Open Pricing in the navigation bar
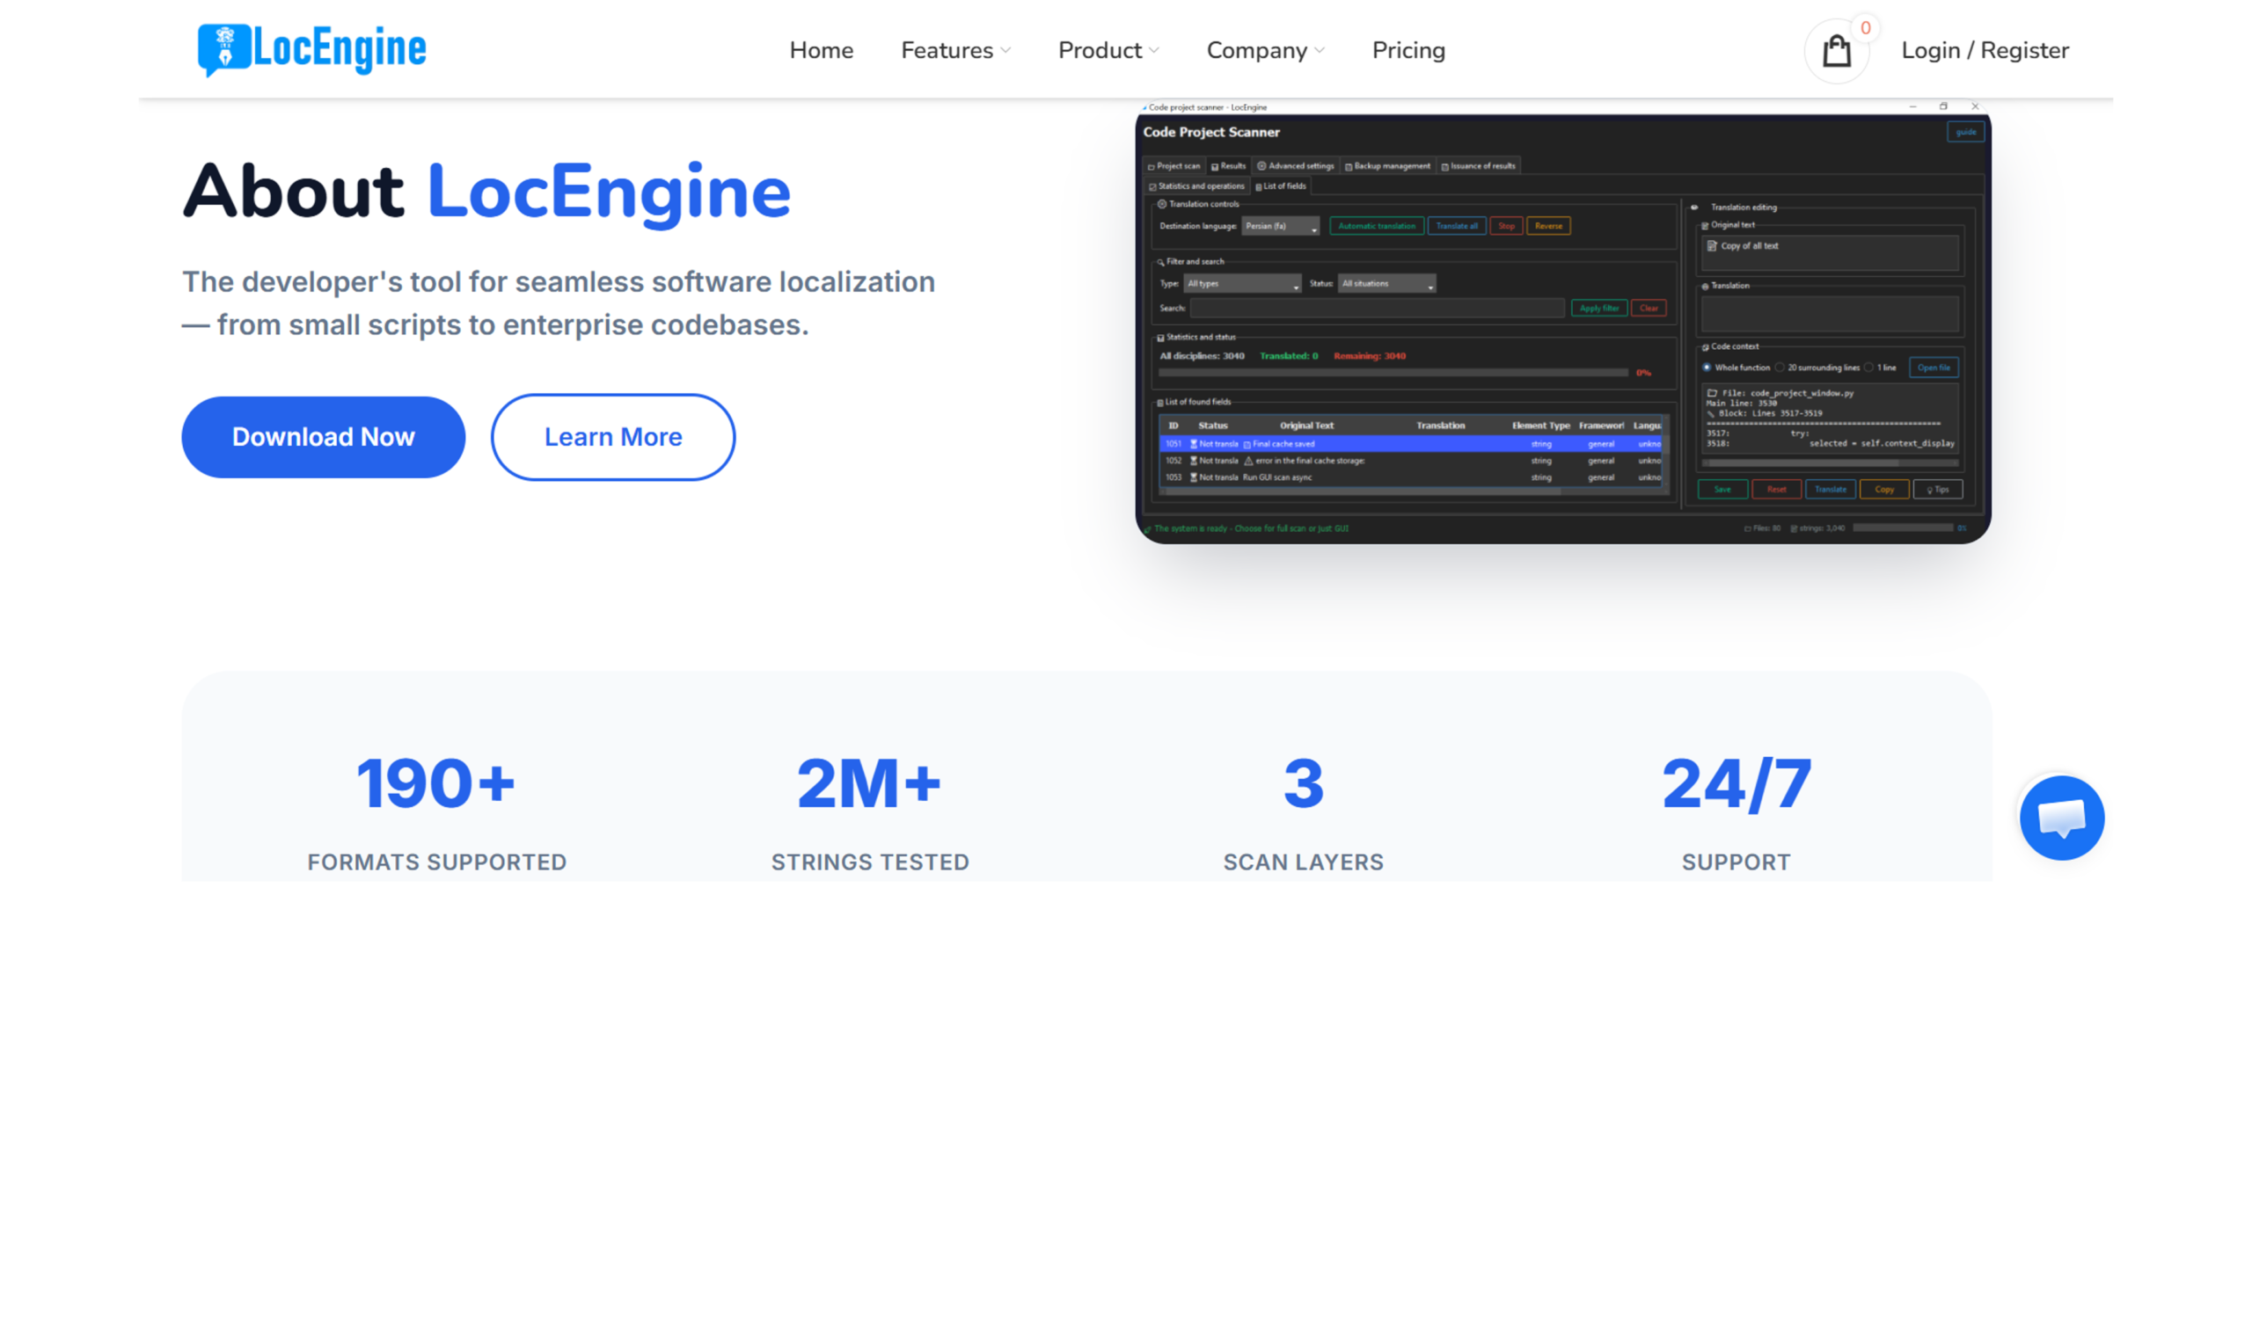The height and width of the screenshot is (1339, 2252). pyautogui.click(x=1407, y=49)
